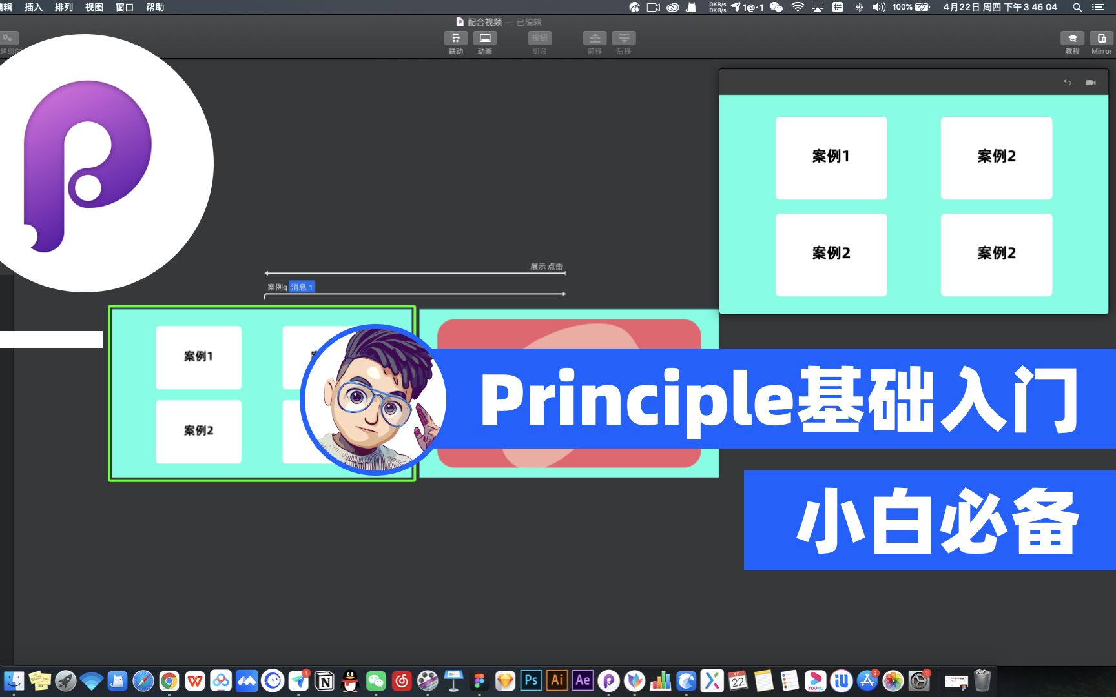Click the battery 100% indicator
Viewport: 1116px width, 697px height.
tap(911, 7)
